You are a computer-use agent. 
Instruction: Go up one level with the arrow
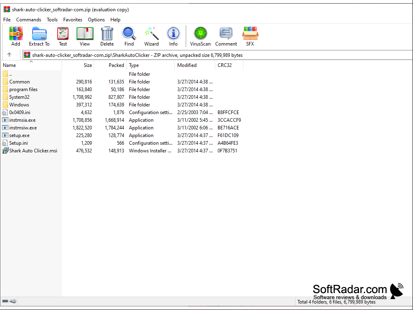tap(9, 54)
